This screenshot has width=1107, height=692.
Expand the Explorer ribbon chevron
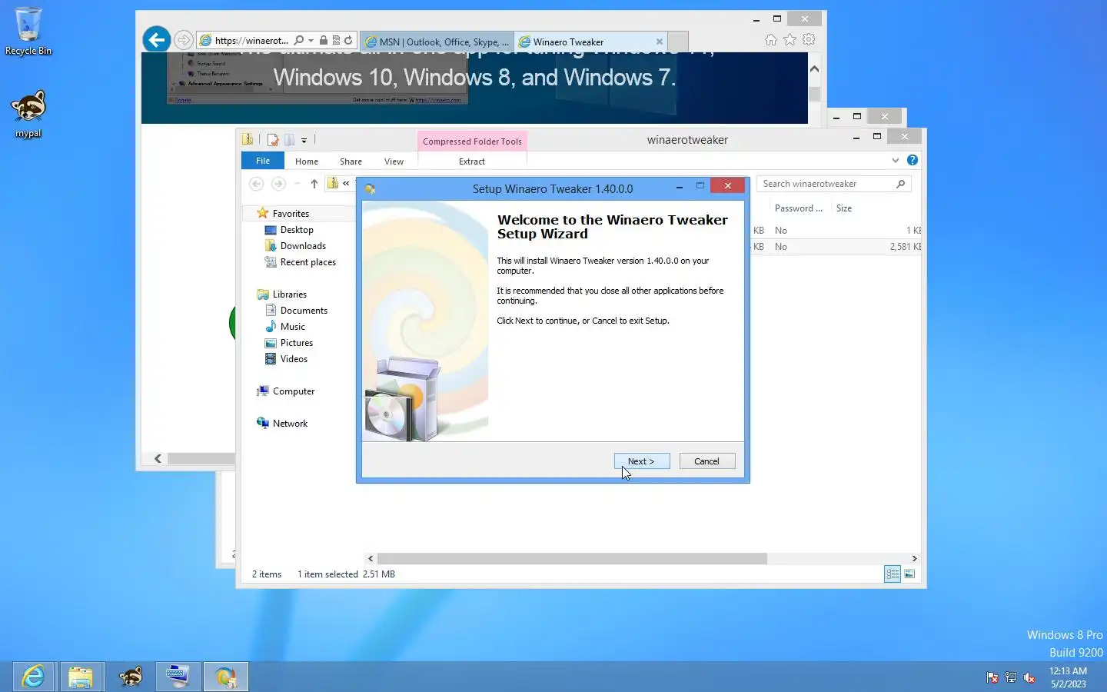896,161
